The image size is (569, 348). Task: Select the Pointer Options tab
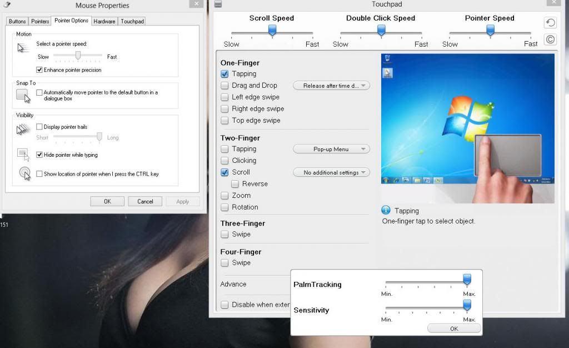tap(71, 21)
